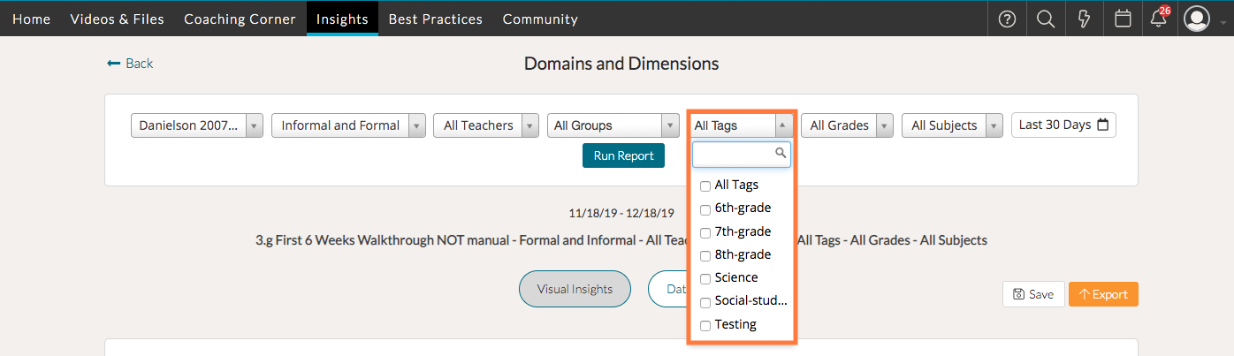Open the calendar icon in the top bar
The height and width of the screenshot is (356, 1234).
click(1123, 19)
